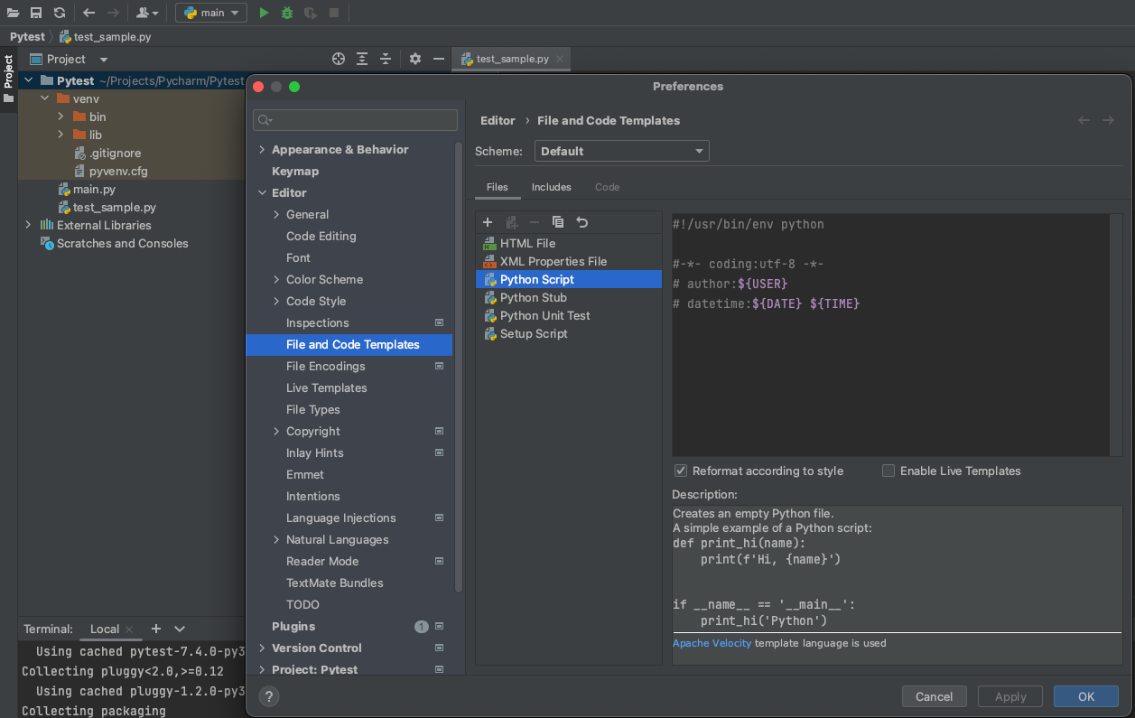
Task: Open the Project panel settings gear
Action: pyautogui.click(x=414, y=59)
